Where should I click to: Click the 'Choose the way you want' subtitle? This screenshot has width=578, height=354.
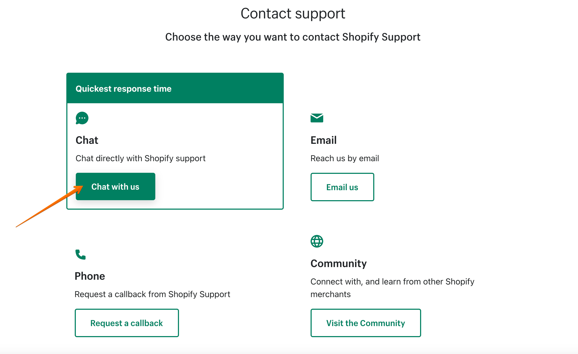[x=293, y=37]
